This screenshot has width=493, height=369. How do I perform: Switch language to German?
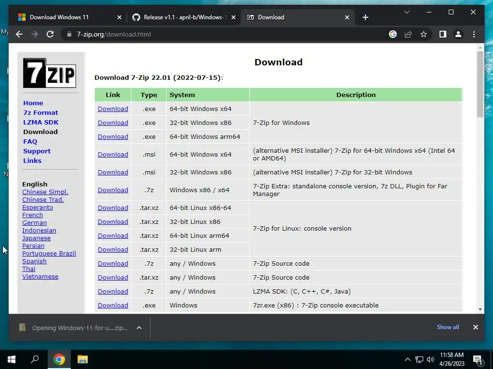34,222
